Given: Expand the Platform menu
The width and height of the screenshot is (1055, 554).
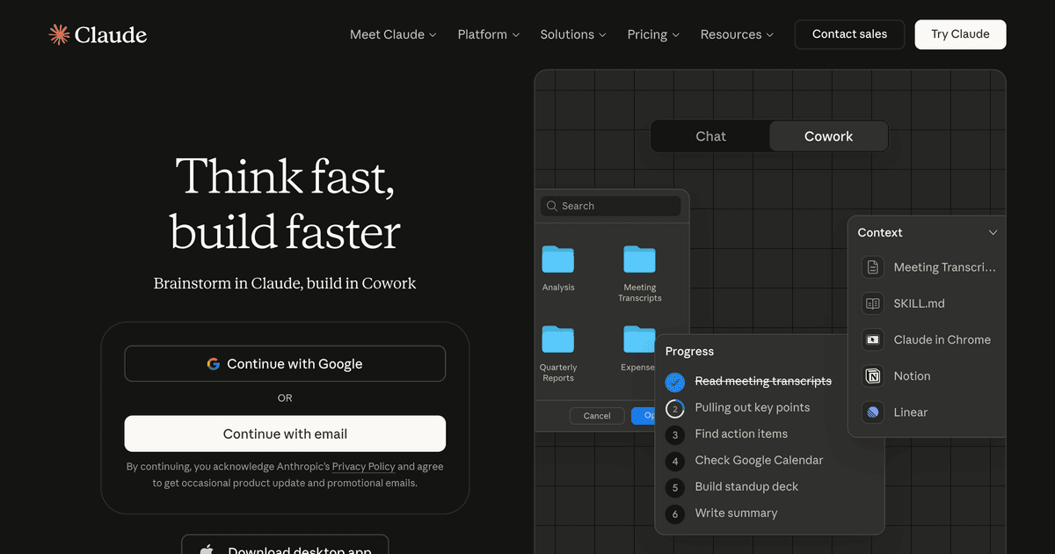Looking at the screenshot, I should click(489, 34).
